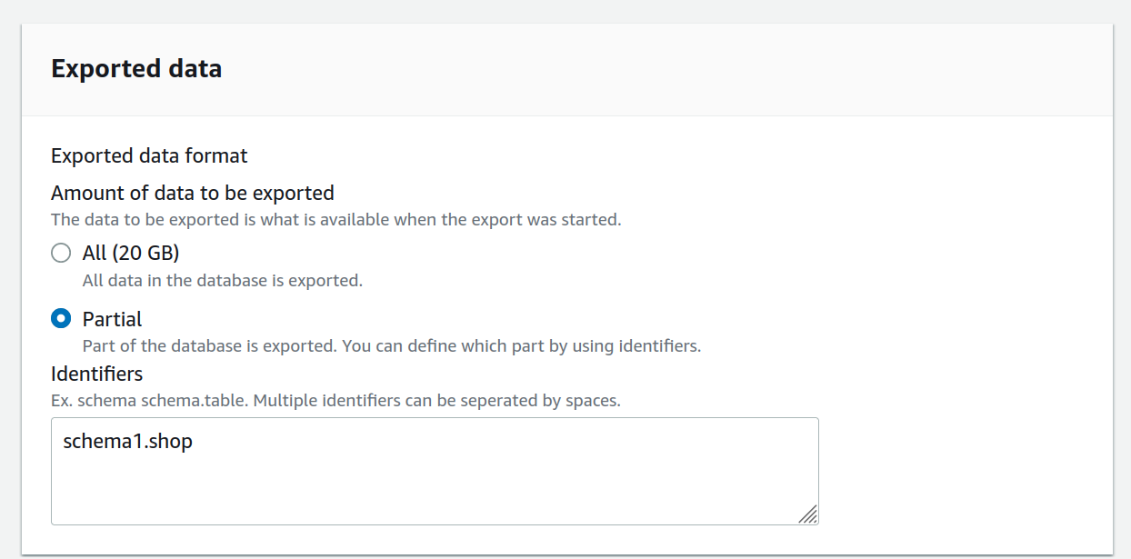Click the All (20 GB) option label text
This screenshot has width=1131, height=559.
coord(130,253)
